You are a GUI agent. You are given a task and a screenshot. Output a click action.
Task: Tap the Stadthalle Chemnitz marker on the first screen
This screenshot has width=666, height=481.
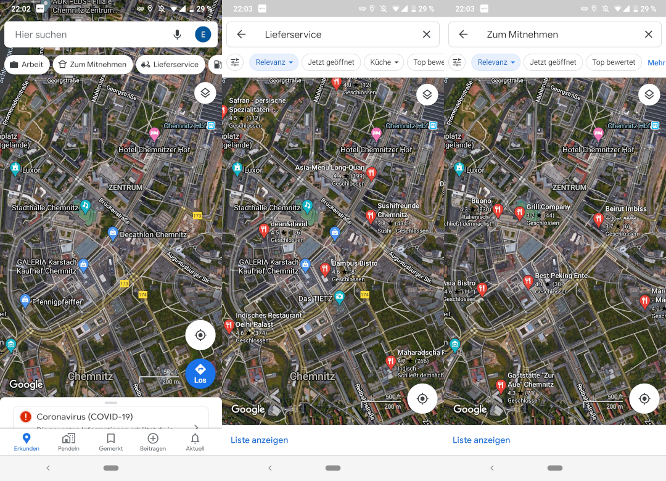click(x=85, y=207)
